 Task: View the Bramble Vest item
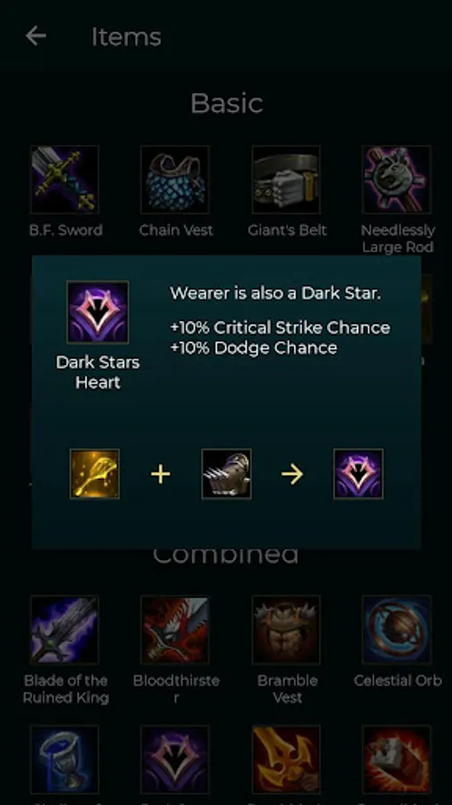pos(287,630)
